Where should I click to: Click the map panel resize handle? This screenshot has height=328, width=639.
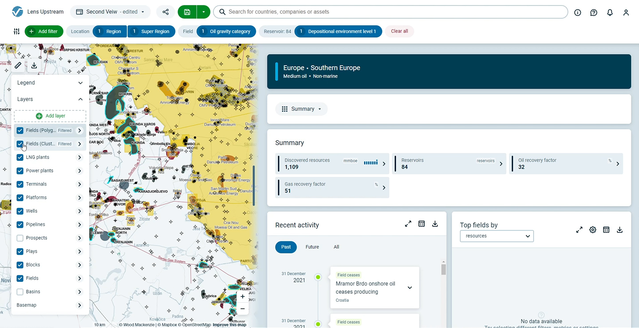(254, 186)
